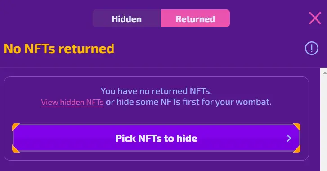327x171 pixels.
Task: Click the top-right orange corner of the button
Action: tap(297, 126)
